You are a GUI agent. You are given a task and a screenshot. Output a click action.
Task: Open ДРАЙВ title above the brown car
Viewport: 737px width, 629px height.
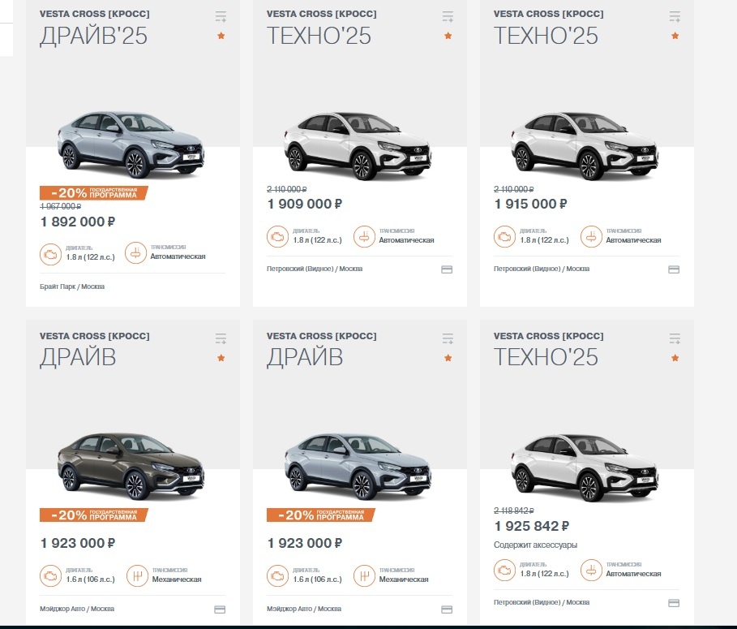[78, 358]
